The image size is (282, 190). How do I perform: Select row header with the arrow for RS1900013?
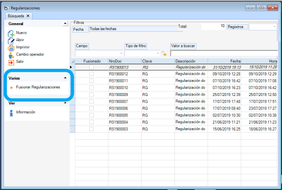coord(73,67)
